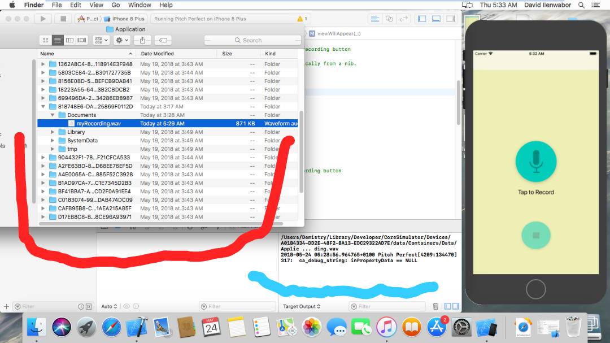Open the Finder menu

34,5
